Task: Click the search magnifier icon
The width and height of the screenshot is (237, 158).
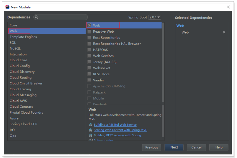Action: [36, 17]
